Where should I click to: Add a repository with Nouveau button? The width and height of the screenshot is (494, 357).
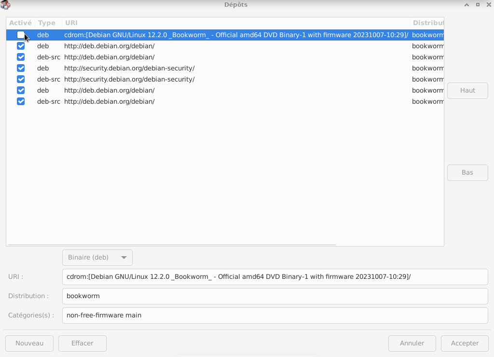29,343
